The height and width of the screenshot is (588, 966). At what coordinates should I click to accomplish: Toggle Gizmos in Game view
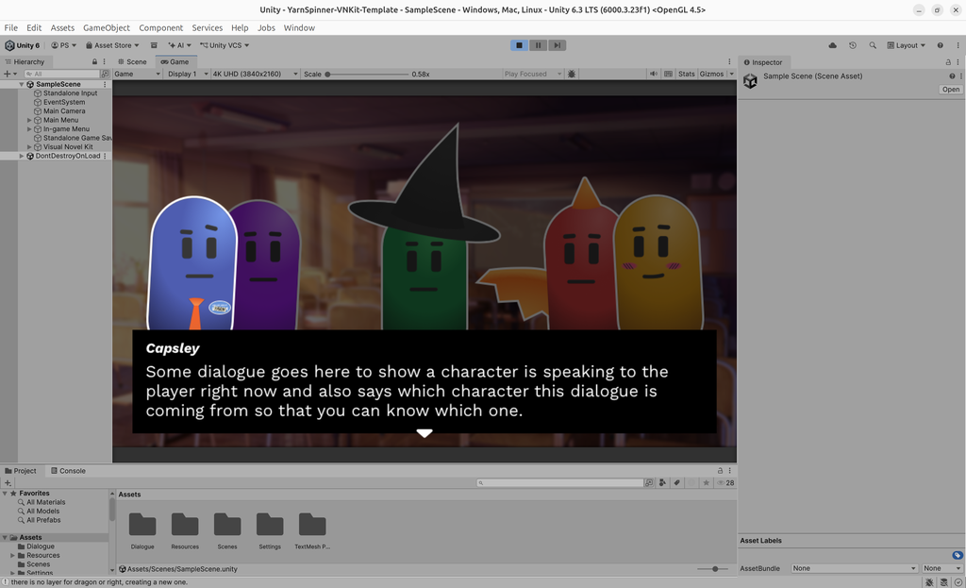(711, 74)
